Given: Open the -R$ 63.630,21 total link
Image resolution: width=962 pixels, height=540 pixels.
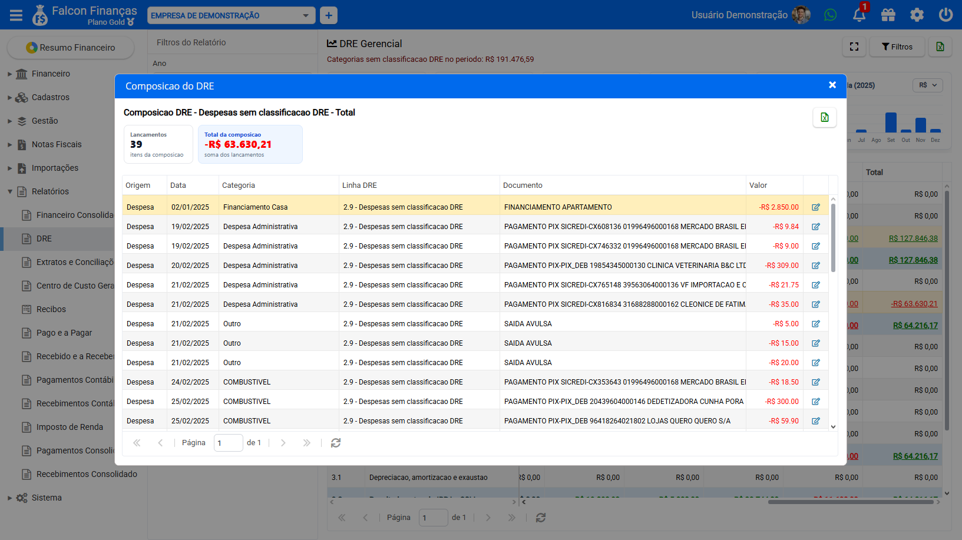Looking at the screenshot, I should (x=914, y=304).
